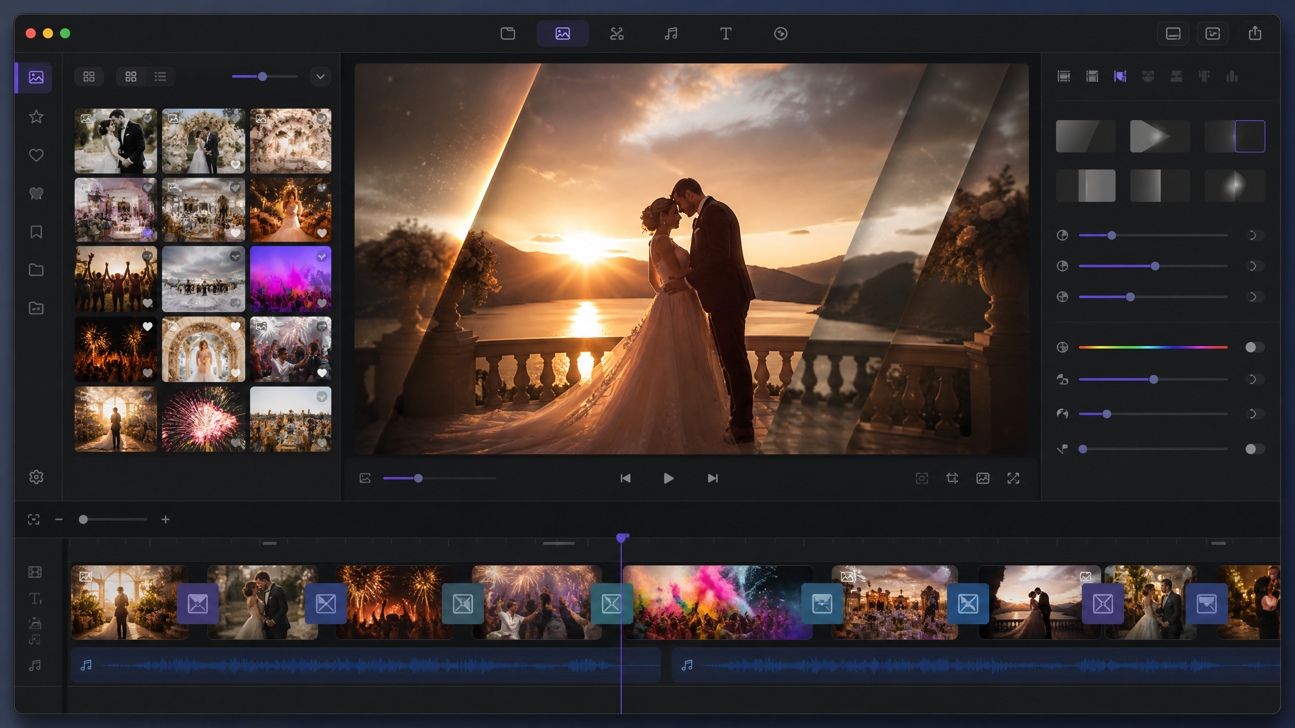The image size is (1295, 728).
Task: Expand the chevron dropdown above the media grid
Action: [320, 77]
